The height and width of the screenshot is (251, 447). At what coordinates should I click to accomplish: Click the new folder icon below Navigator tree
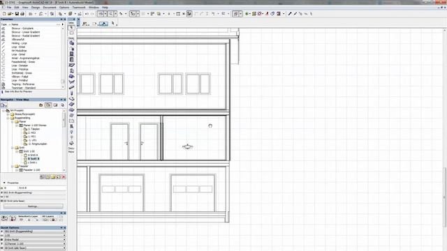53,176
